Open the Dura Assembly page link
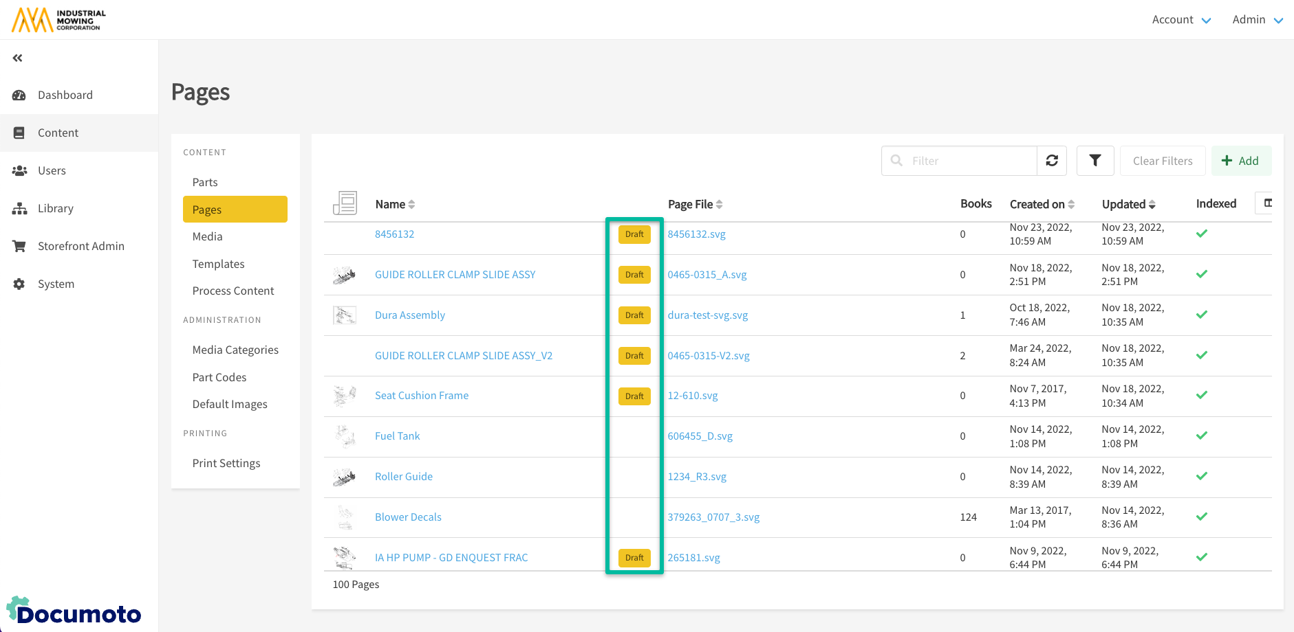Viewport: 1294px width, 632px height. [410, 315]
